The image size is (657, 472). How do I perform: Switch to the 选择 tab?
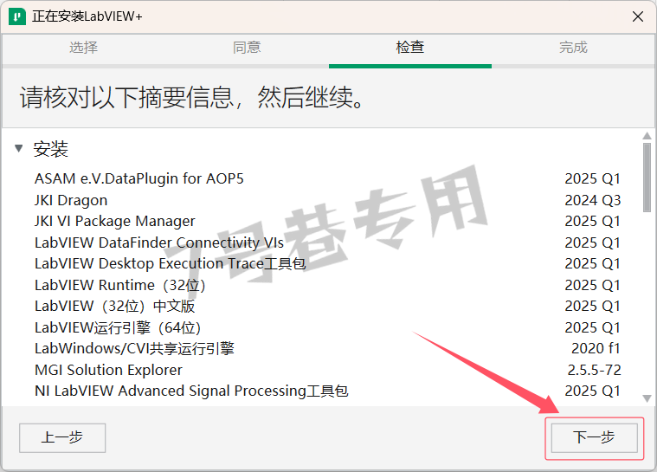(83, 47)
